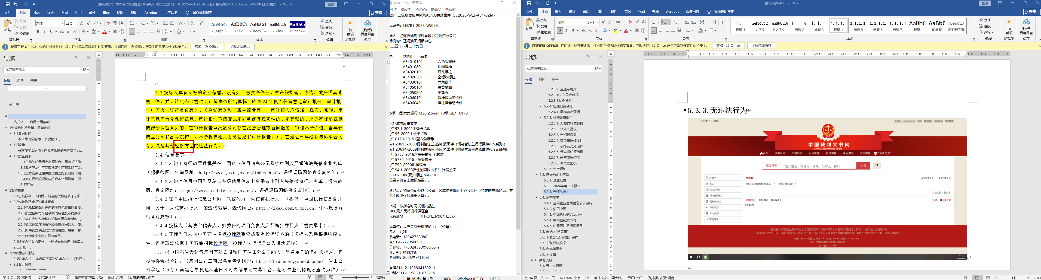Clear all formatting in 招标文件 Word window
1041x280 pixels.
coord(109,23)
